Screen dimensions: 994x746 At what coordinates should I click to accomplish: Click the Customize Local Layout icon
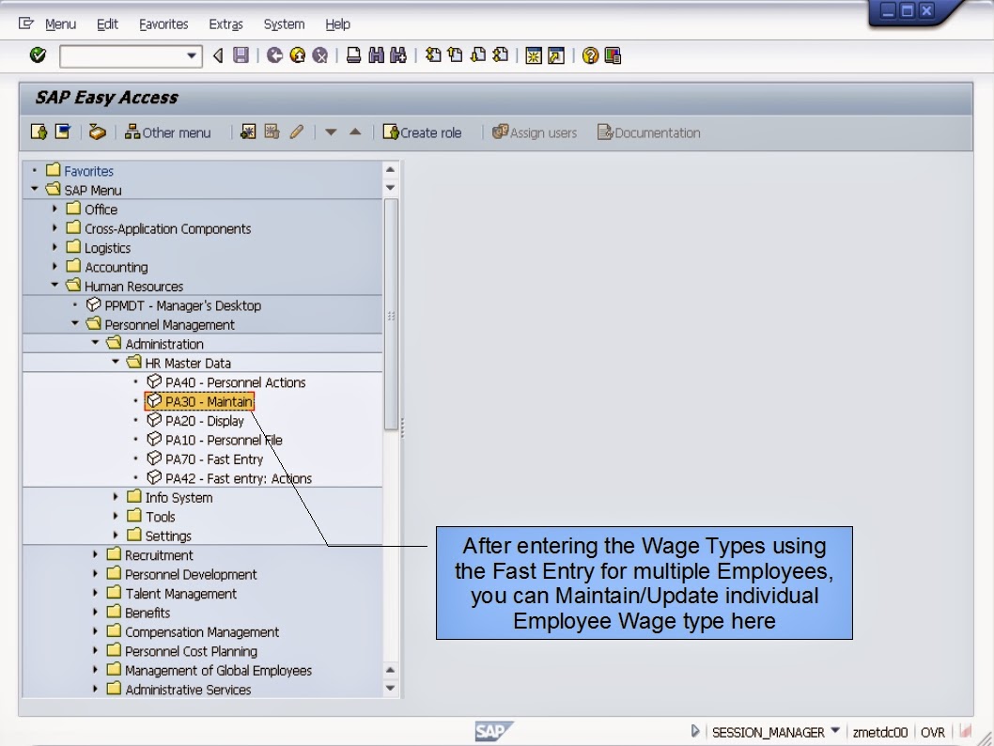click(x=613, y=55)
